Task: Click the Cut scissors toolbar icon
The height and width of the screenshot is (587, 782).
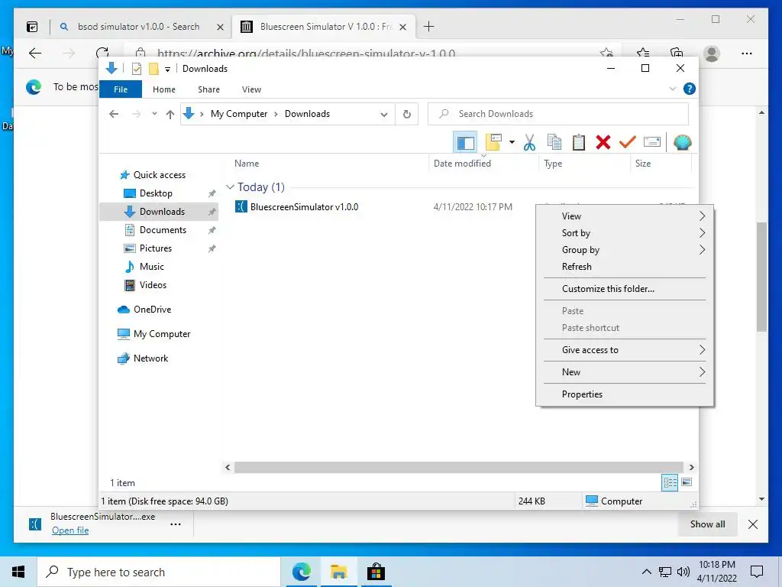Action: pyautogui.click(x=529, y=143)
